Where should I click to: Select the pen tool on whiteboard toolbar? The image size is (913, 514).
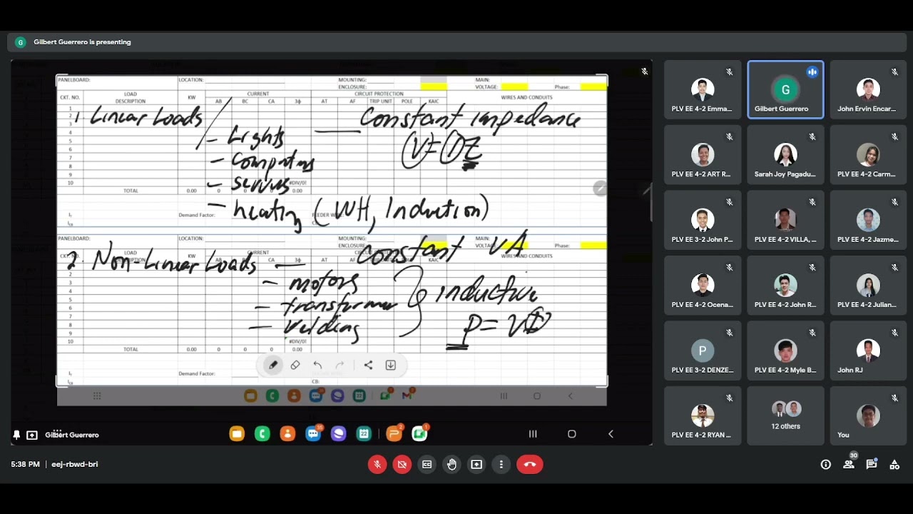click(x=272, y=365)
